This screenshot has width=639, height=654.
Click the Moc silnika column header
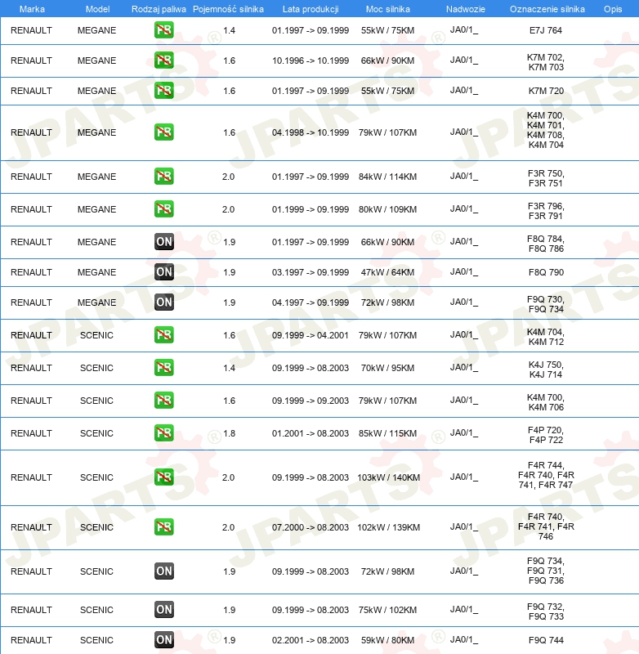pos(387,9)
